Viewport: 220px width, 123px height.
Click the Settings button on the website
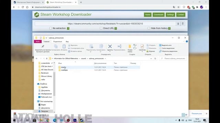click(x=170, y=15)
